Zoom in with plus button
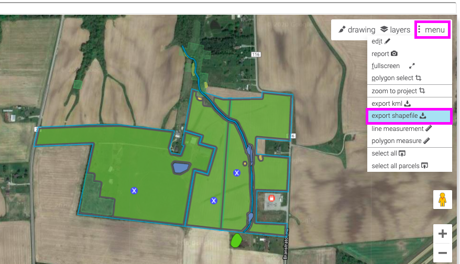The height and width of the screenshot is (264, 460). coord(442,234)
